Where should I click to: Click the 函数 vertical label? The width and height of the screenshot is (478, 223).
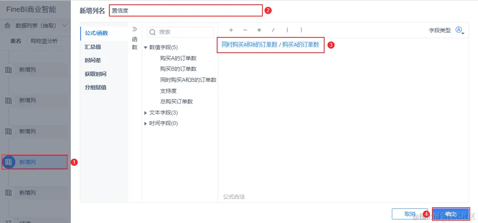[135, 43]
